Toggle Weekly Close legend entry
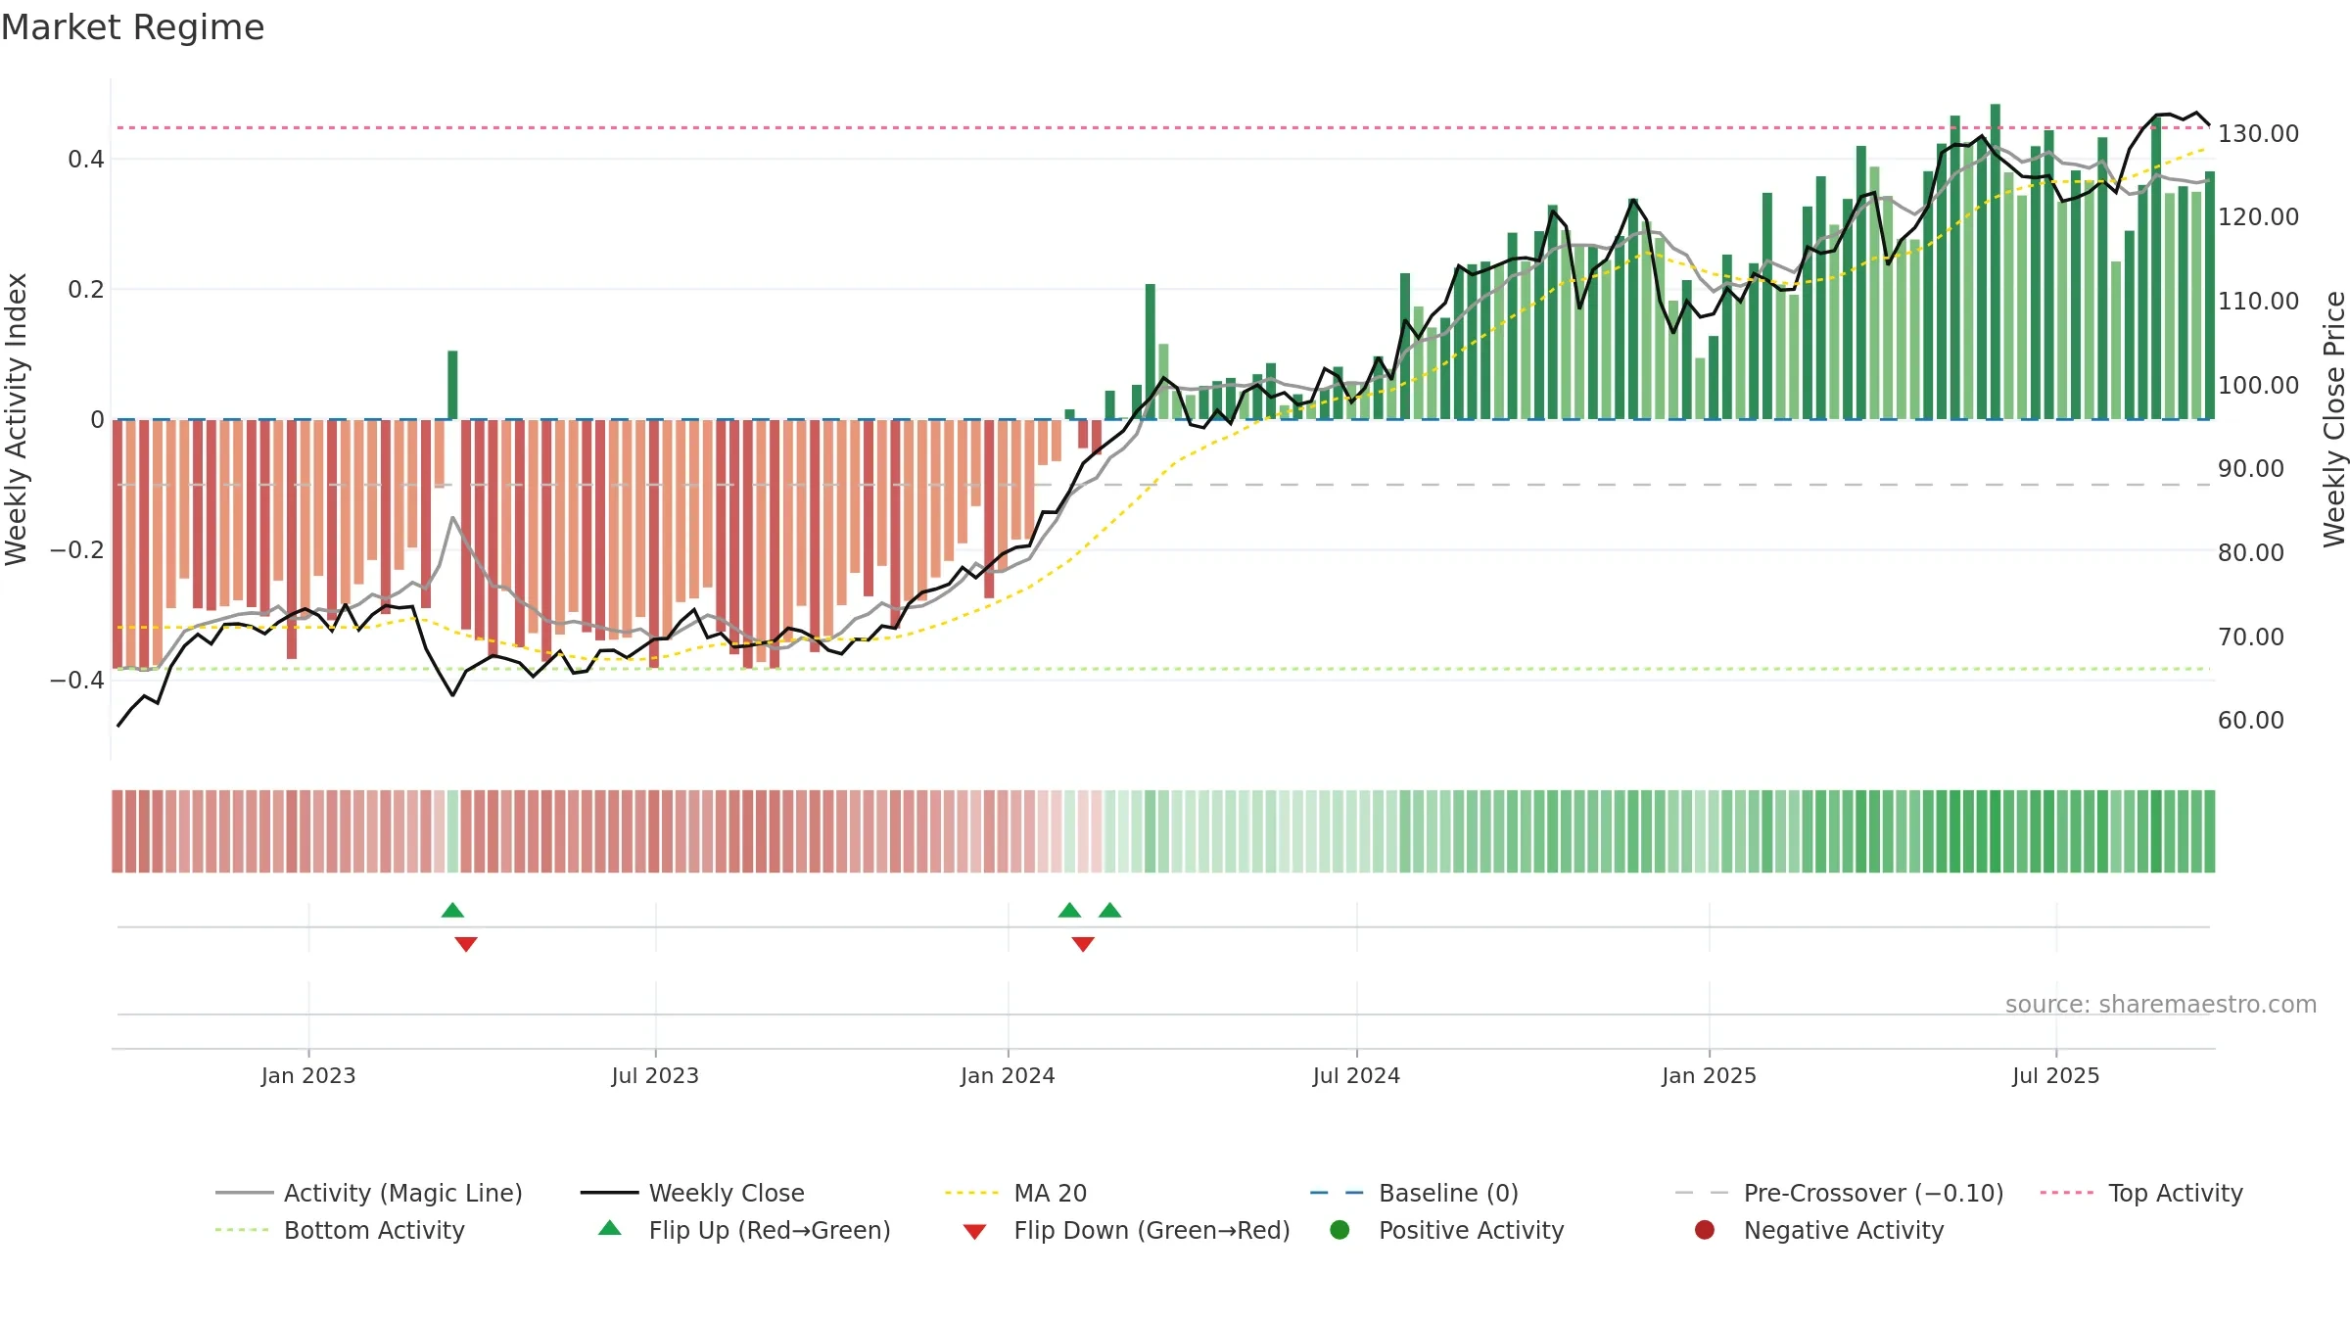The height and width of the screenshot is (1322, 2350). tap(693, 1193)
